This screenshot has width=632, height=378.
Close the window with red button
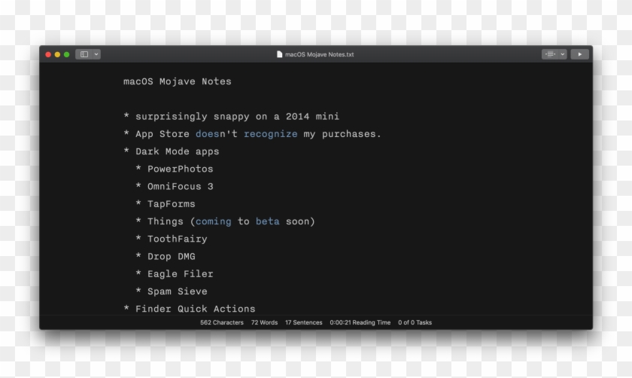pyautogui.click(x=48, y=54)
